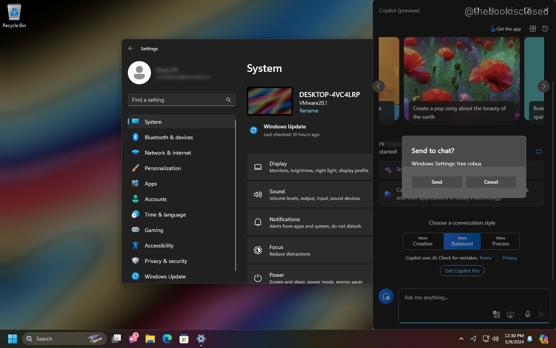Select More Precise conversation style
The width and height of the screenshot is (556, 348).
(500, 241)
